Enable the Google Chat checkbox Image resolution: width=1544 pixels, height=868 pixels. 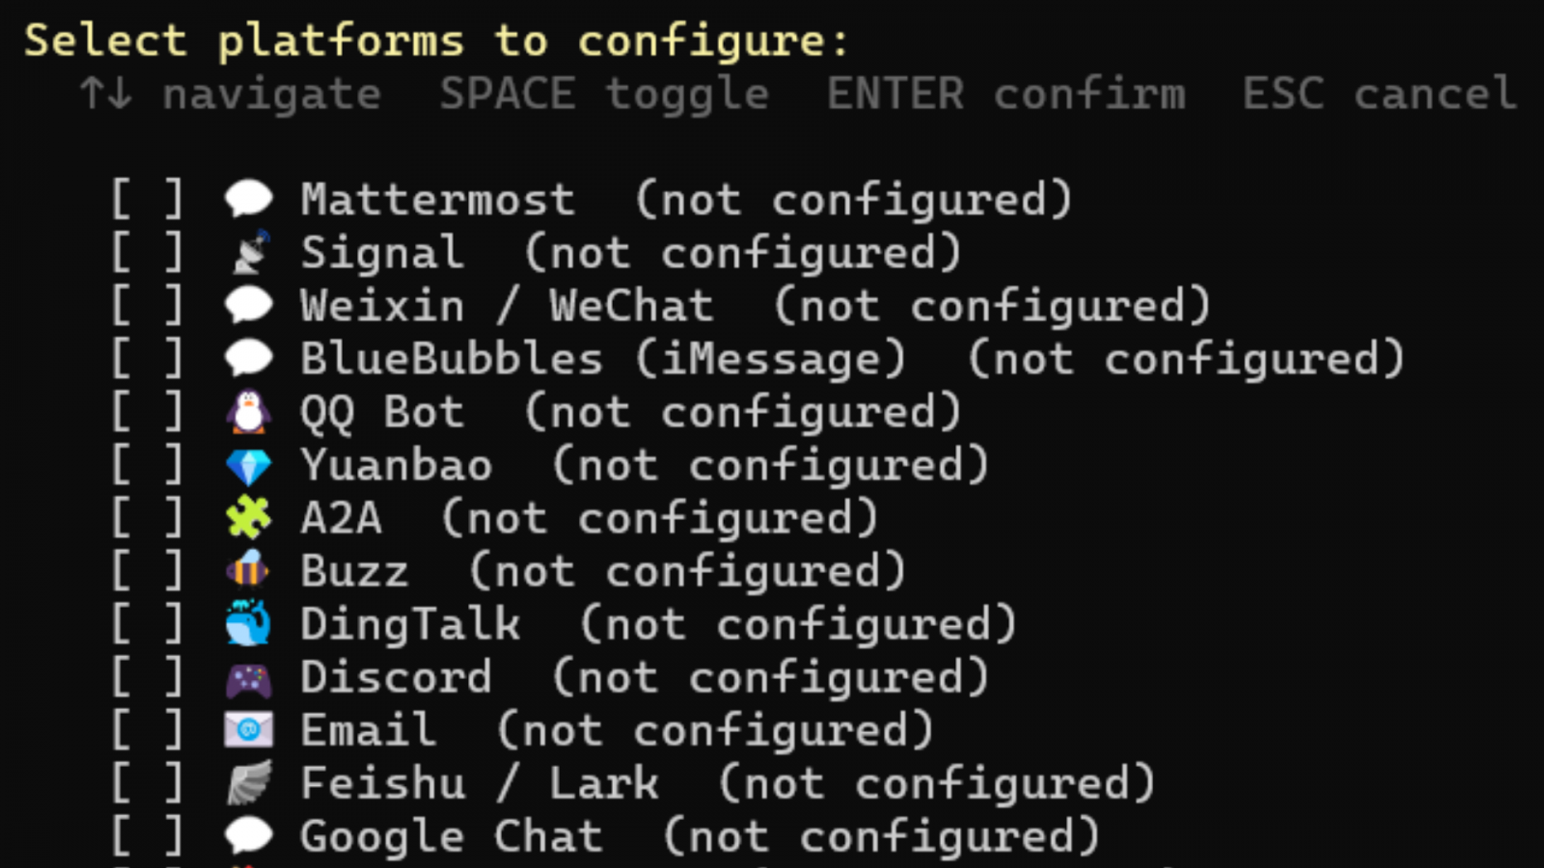click(x=147, y=836)
